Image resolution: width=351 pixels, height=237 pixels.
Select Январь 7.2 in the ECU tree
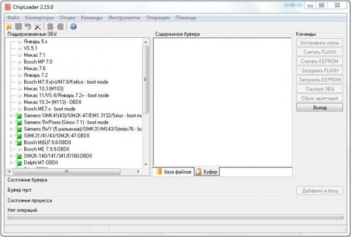pyautogui.click(x=36, y=75)
